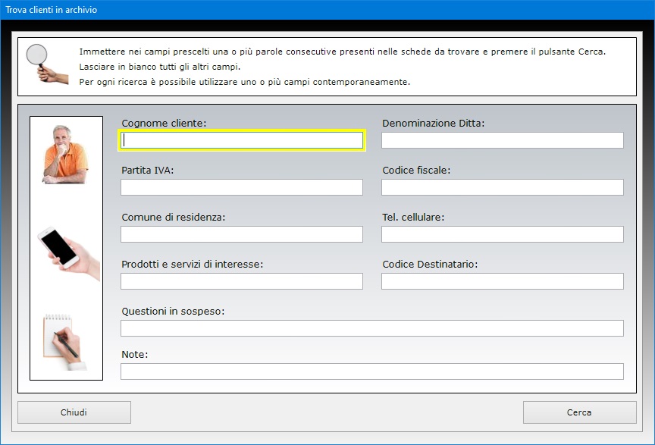Click the 'Tel. cellulare:' label
The height and width of the screenshot is (445, 655).
point(413,218)
